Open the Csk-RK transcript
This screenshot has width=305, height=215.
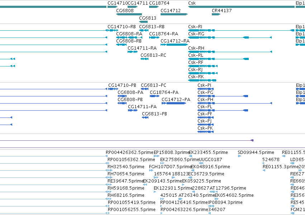(196, 77)
